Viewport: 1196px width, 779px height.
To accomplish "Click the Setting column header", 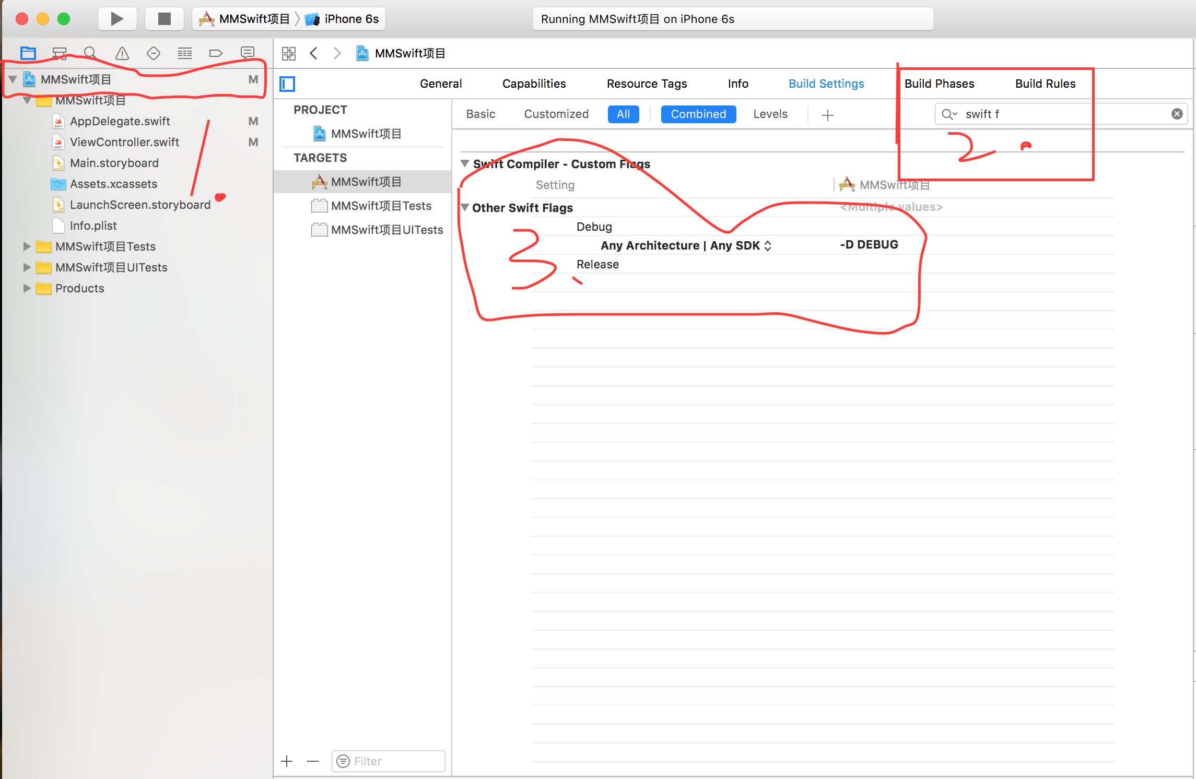I will (x=555, y=185).
